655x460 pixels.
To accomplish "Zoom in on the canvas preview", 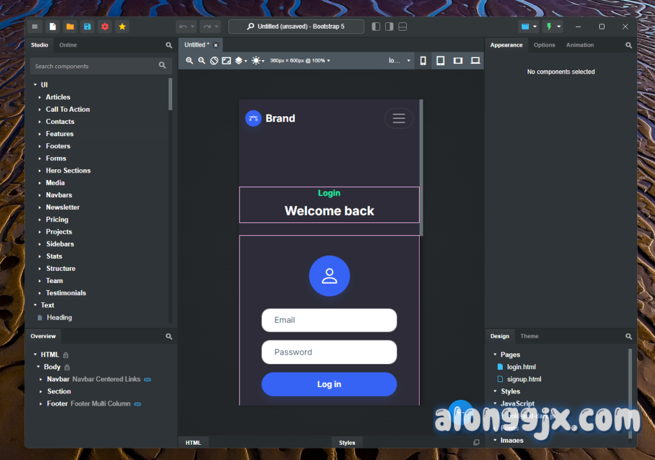I will click(x=189, y=61).
